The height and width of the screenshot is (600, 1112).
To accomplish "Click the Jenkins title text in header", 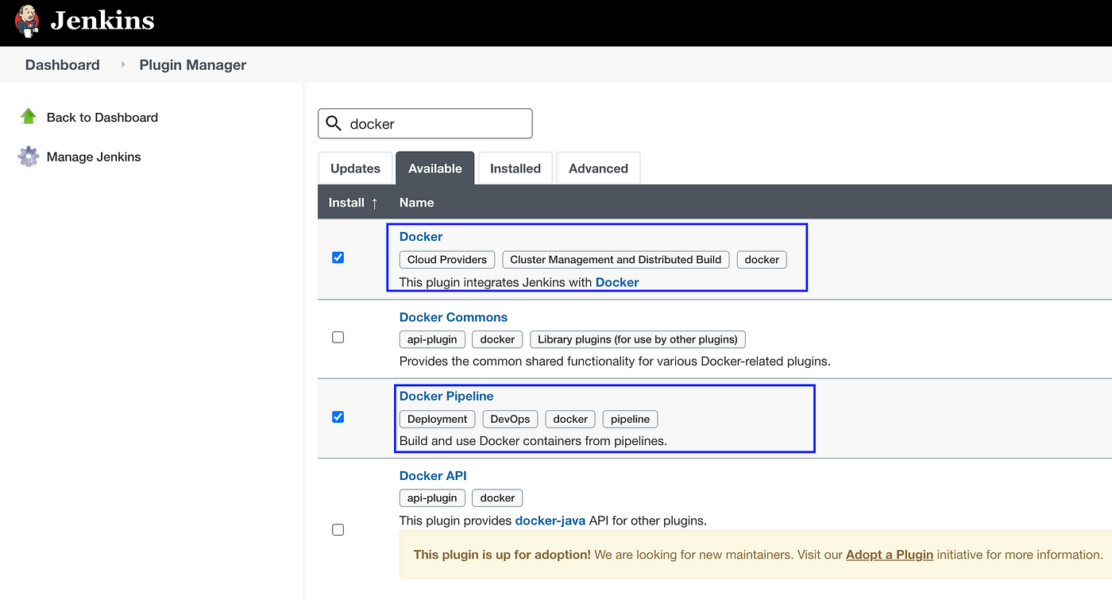I will 102,20.
